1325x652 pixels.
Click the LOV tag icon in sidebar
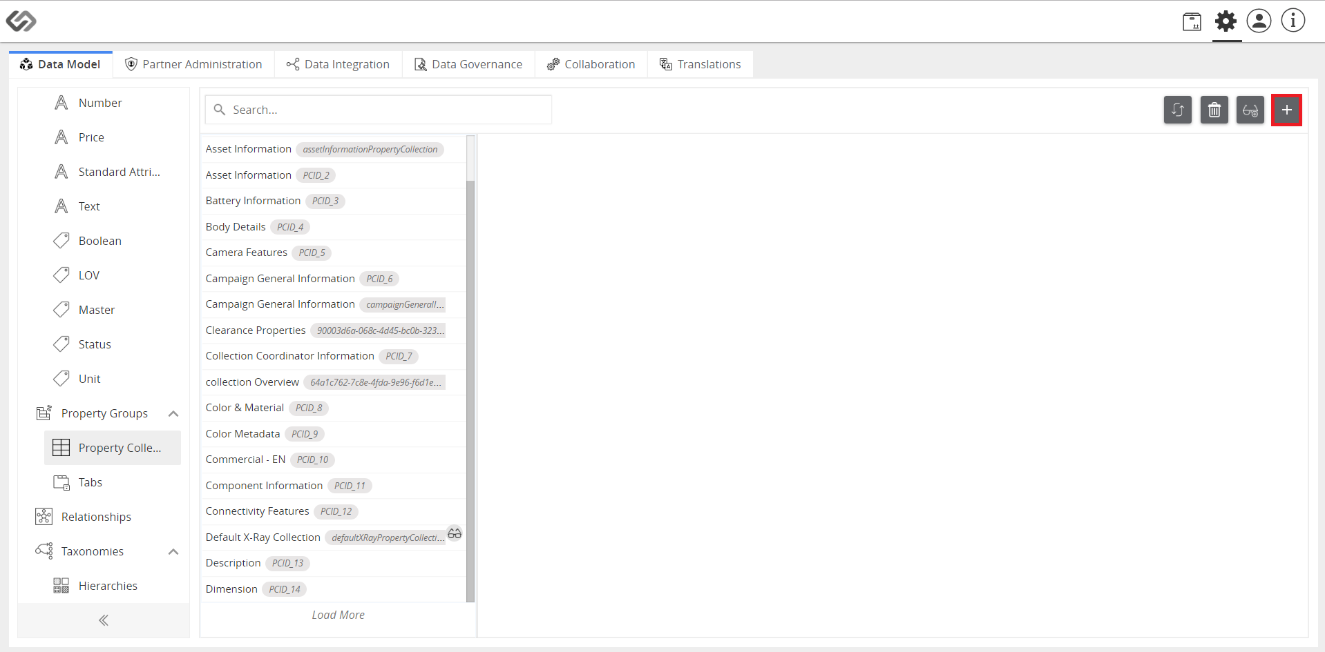pos(61,275)
